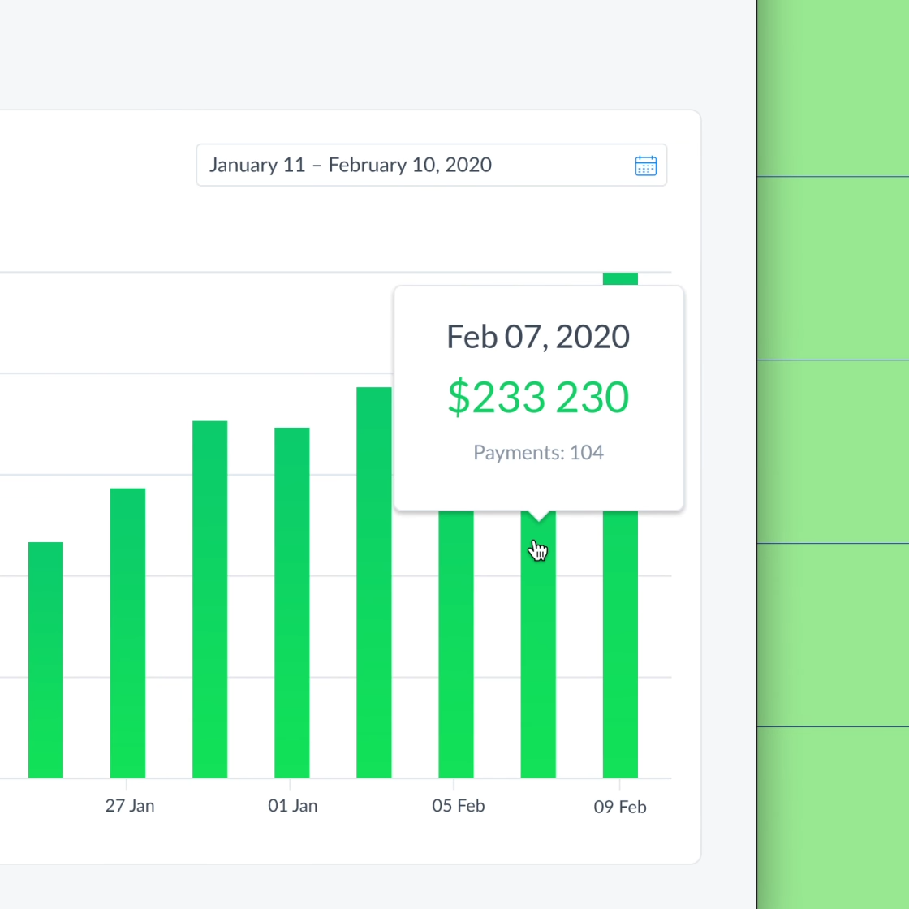Click the 05 Feb axis label
The height and width of the screenshot is (909, 909).
[x=459, y=806]
